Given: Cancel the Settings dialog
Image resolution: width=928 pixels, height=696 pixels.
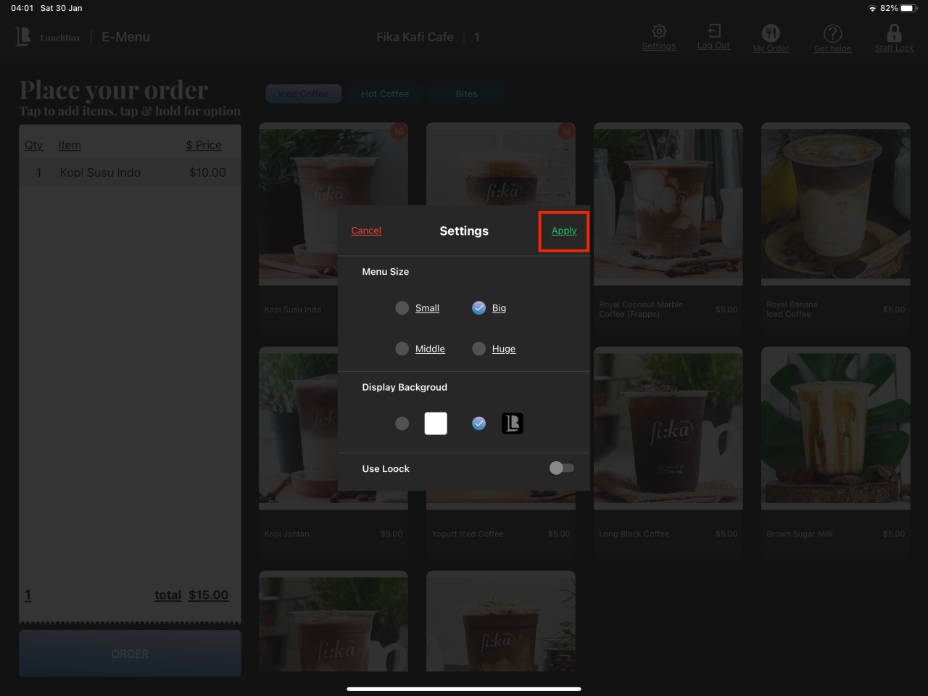Looking at the screenshot, I should [366, 231].
